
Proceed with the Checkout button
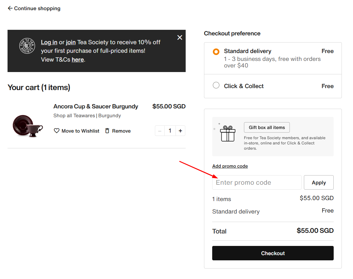pos(273,253)
